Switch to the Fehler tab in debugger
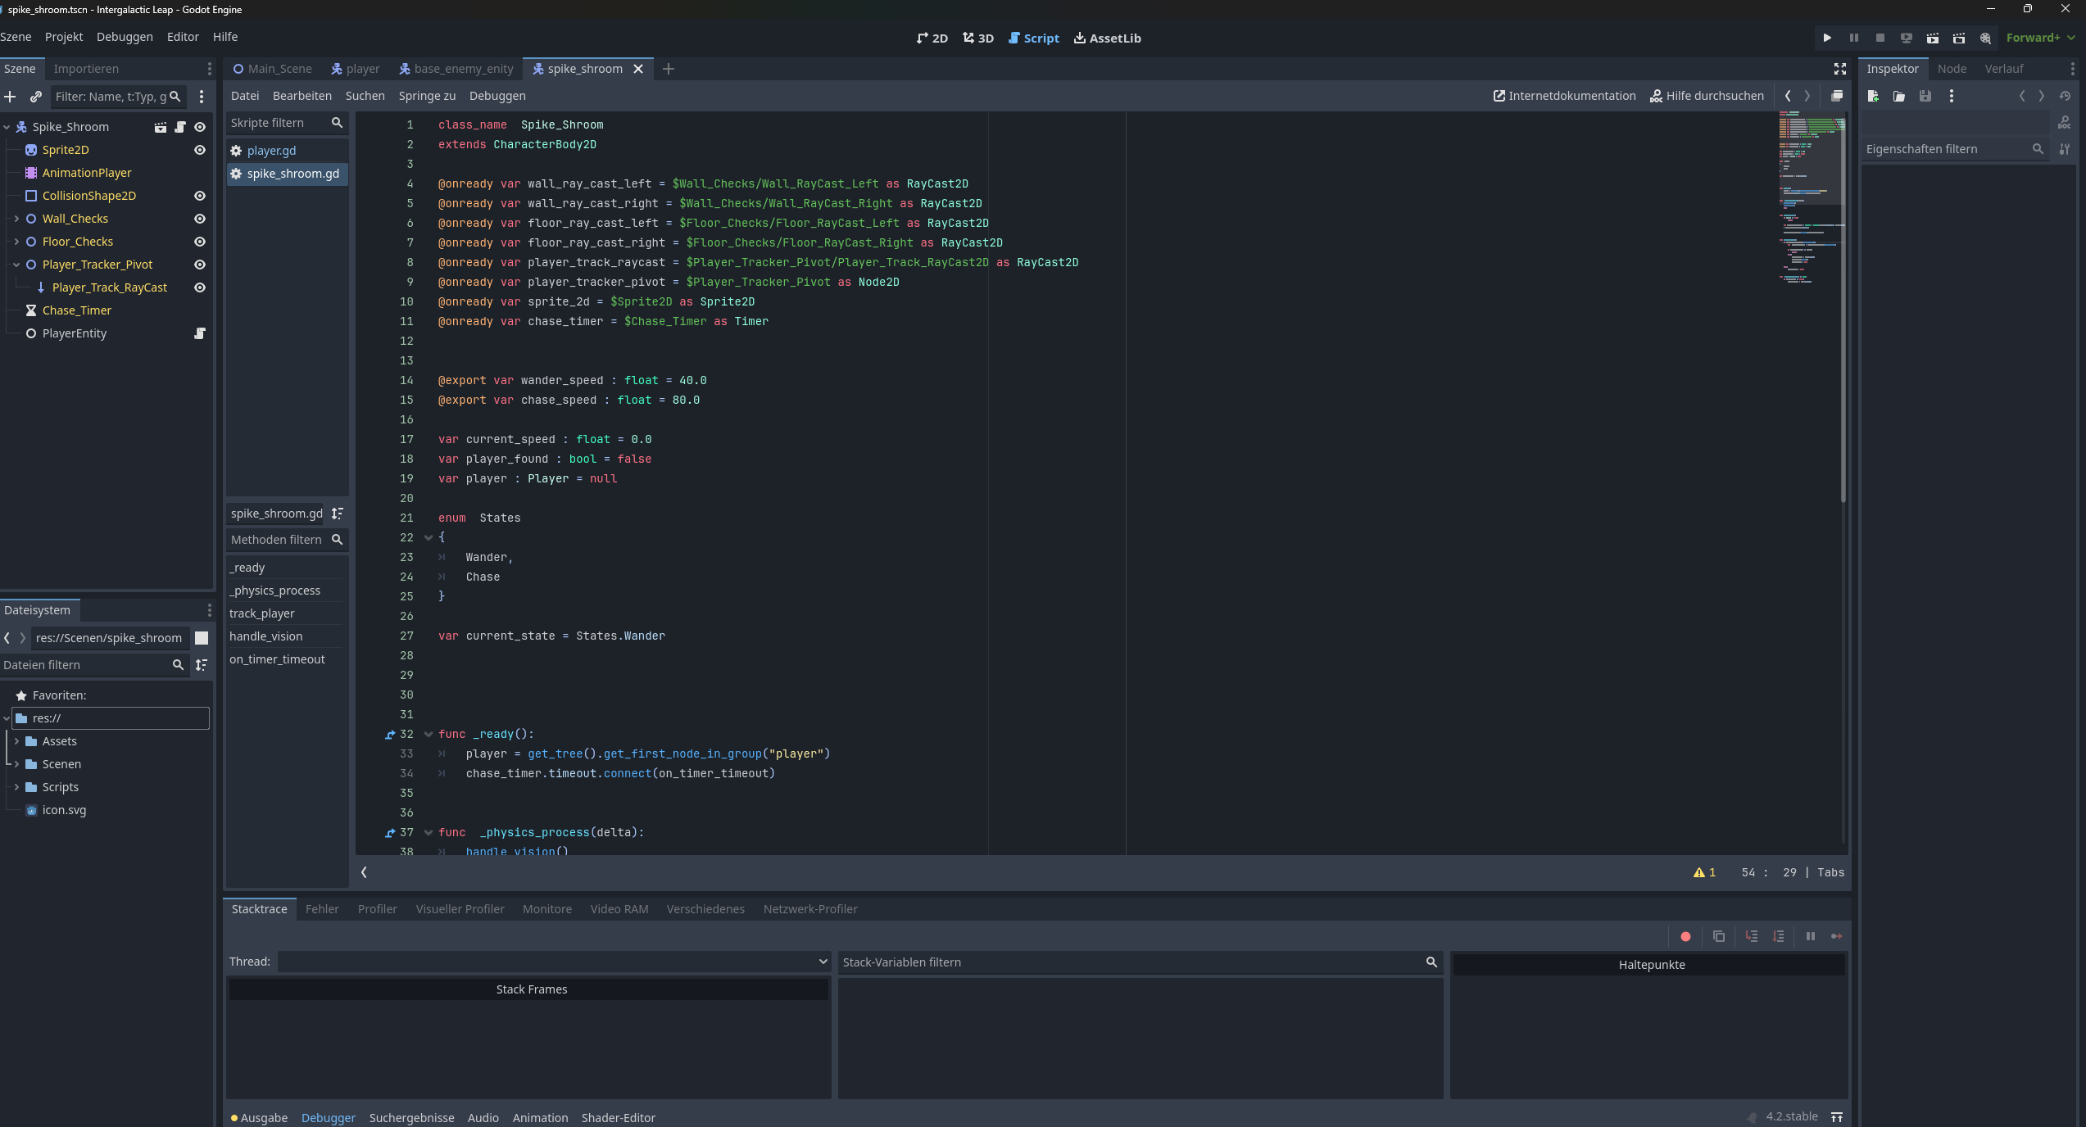Image resolution: width=2086 pixels, height=1127 pixels. tap(322, 909)
